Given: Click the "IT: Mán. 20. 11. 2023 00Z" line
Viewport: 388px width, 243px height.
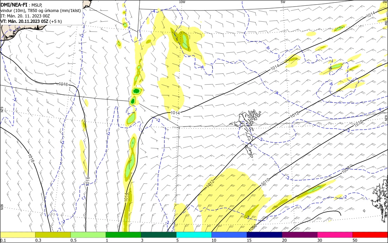Looking at the screenshot, I should [x=25, y=16].
